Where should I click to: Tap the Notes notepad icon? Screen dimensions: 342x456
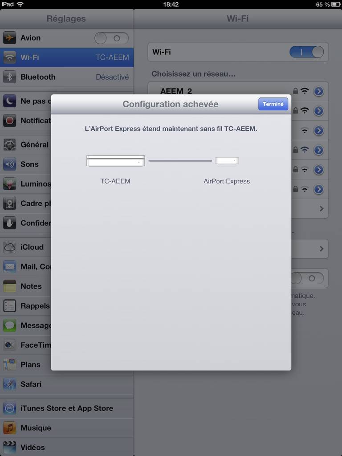10,286
